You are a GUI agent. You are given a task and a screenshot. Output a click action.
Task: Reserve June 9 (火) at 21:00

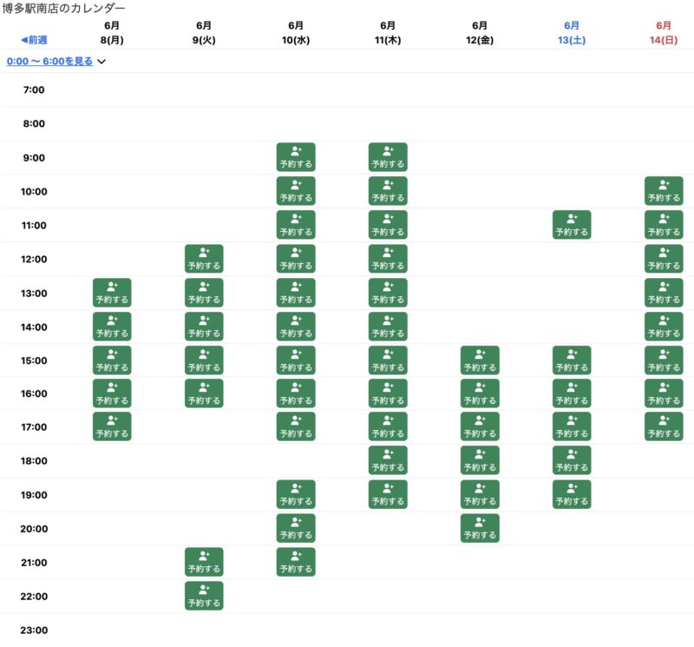(204, 563)
